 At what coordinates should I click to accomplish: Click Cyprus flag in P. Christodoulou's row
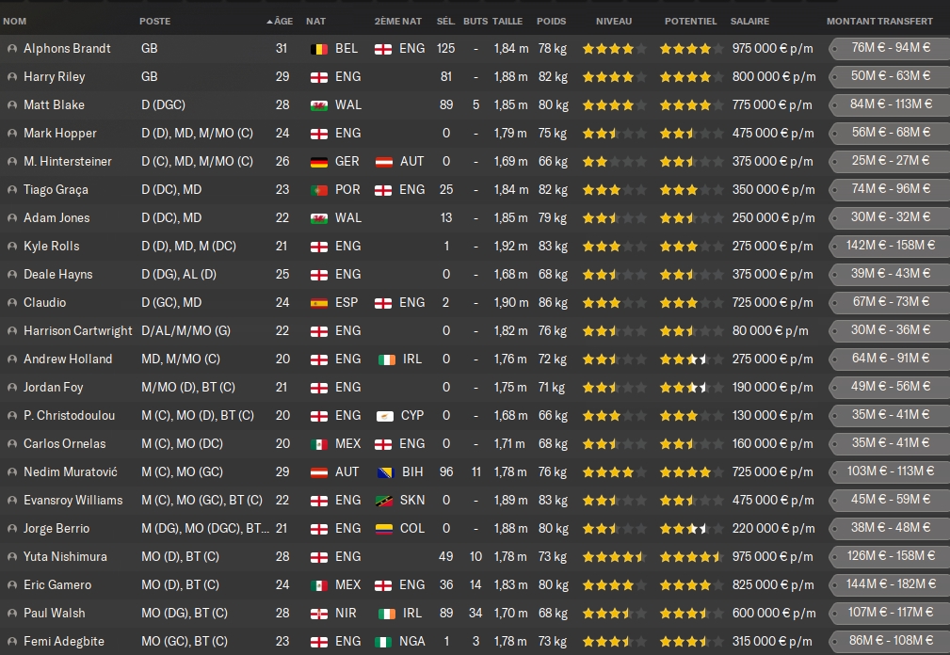(x=385, y=416)
